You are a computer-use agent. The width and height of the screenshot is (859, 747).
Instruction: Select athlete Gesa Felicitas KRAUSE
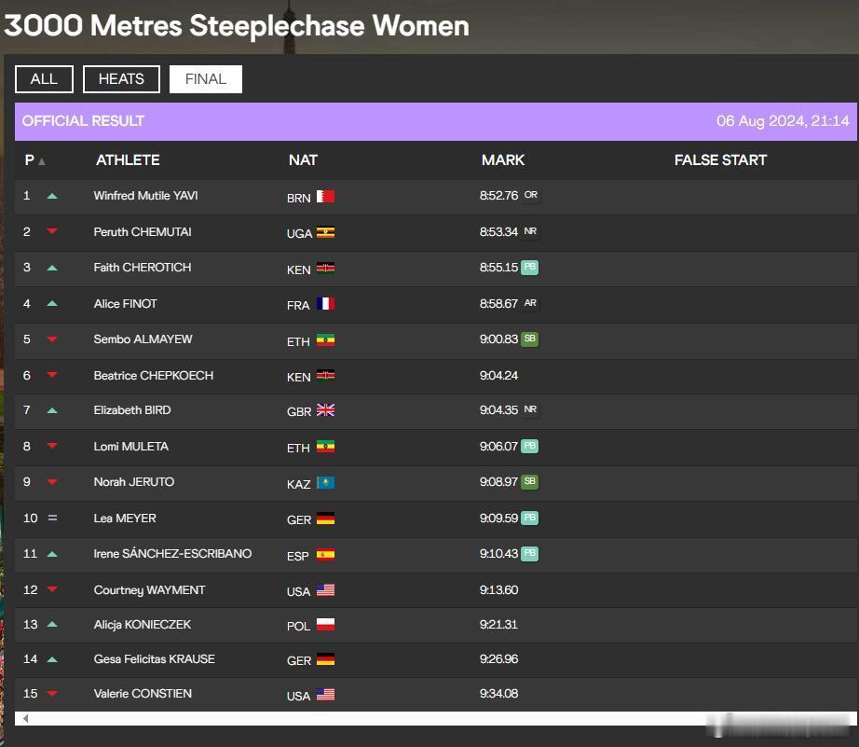(155, 658)
